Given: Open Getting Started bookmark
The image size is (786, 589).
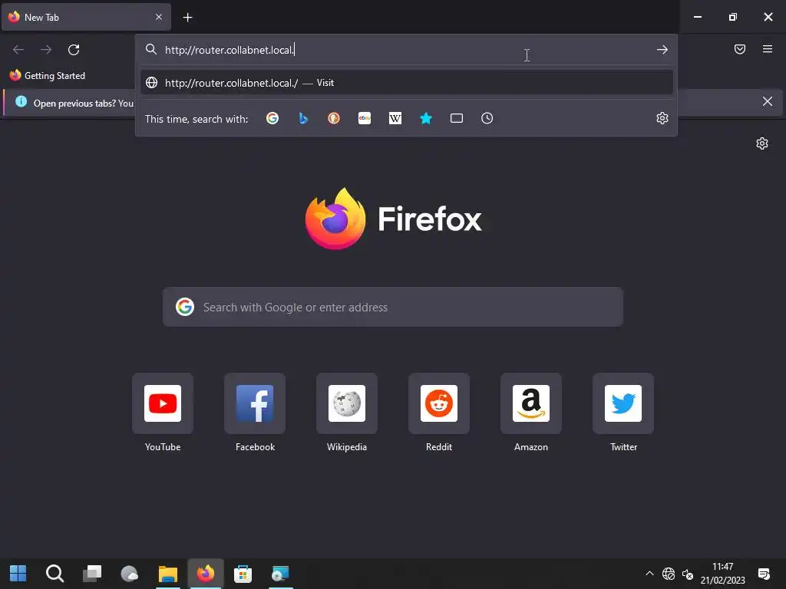Looking at the screenshot, I should 48,76.
